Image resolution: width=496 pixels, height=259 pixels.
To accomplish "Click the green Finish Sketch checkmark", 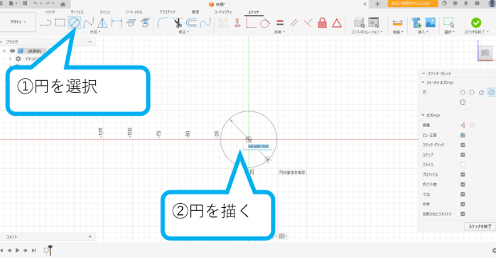I will coord(476,23).
